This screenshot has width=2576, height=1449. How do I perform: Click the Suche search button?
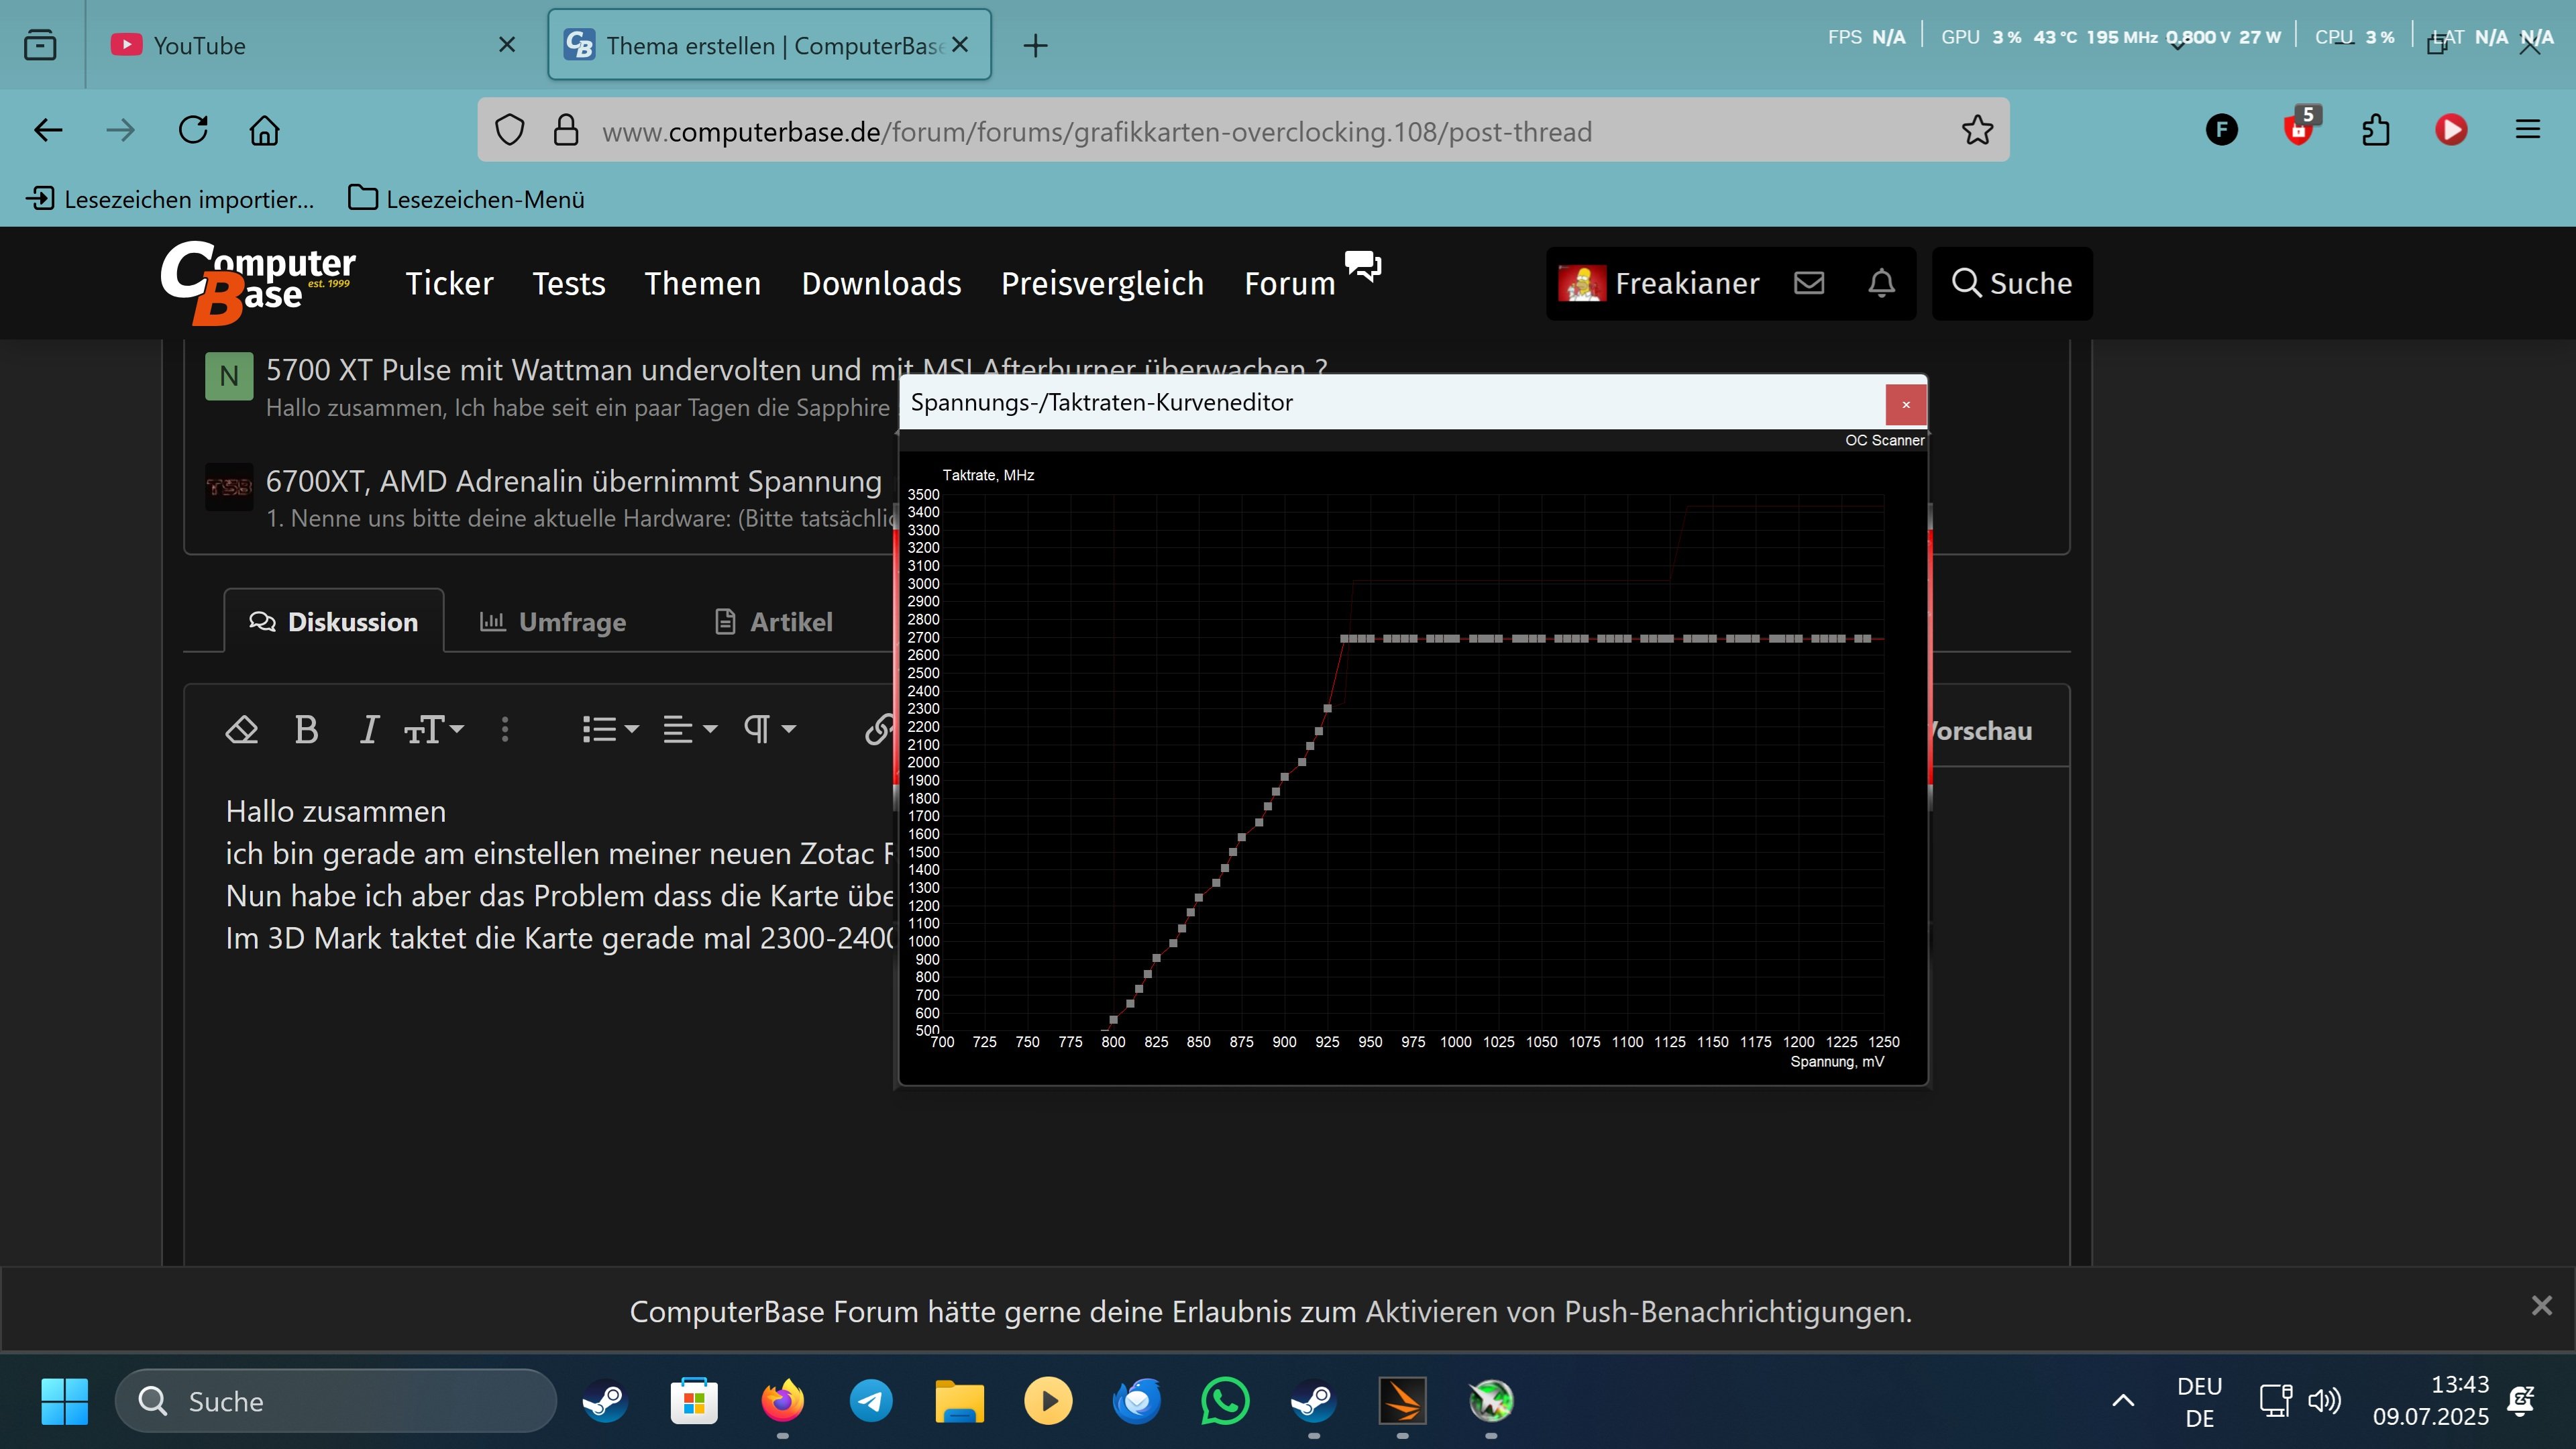click(x=2012, y=283)
